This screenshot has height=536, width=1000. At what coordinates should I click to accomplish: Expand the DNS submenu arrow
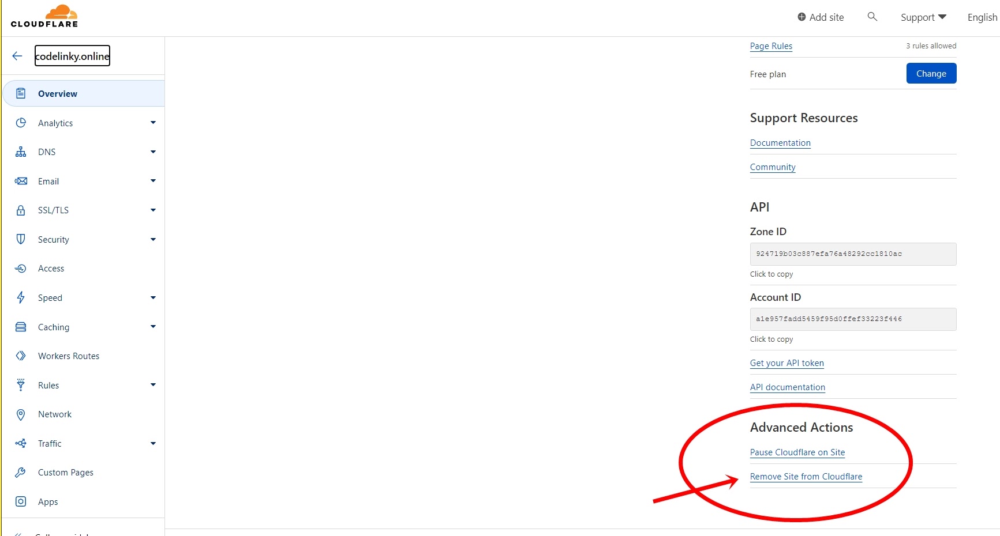point(153,152)
